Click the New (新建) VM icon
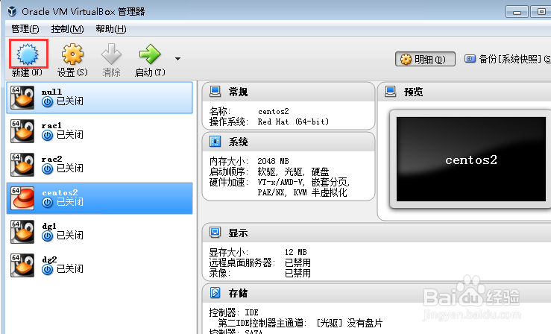This screenshot has width=551, height=334. pos(28,54)
